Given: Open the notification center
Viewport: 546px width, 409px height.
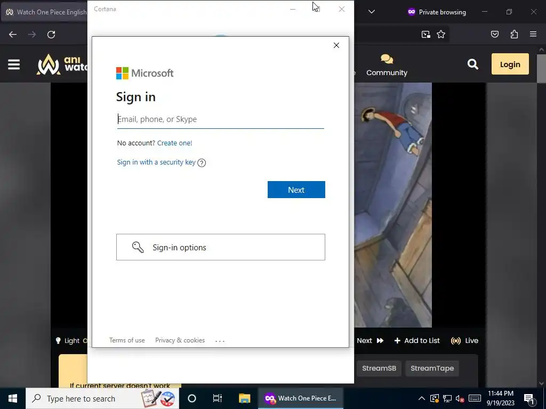Looking at the screenshot, I should coord(529,399).
